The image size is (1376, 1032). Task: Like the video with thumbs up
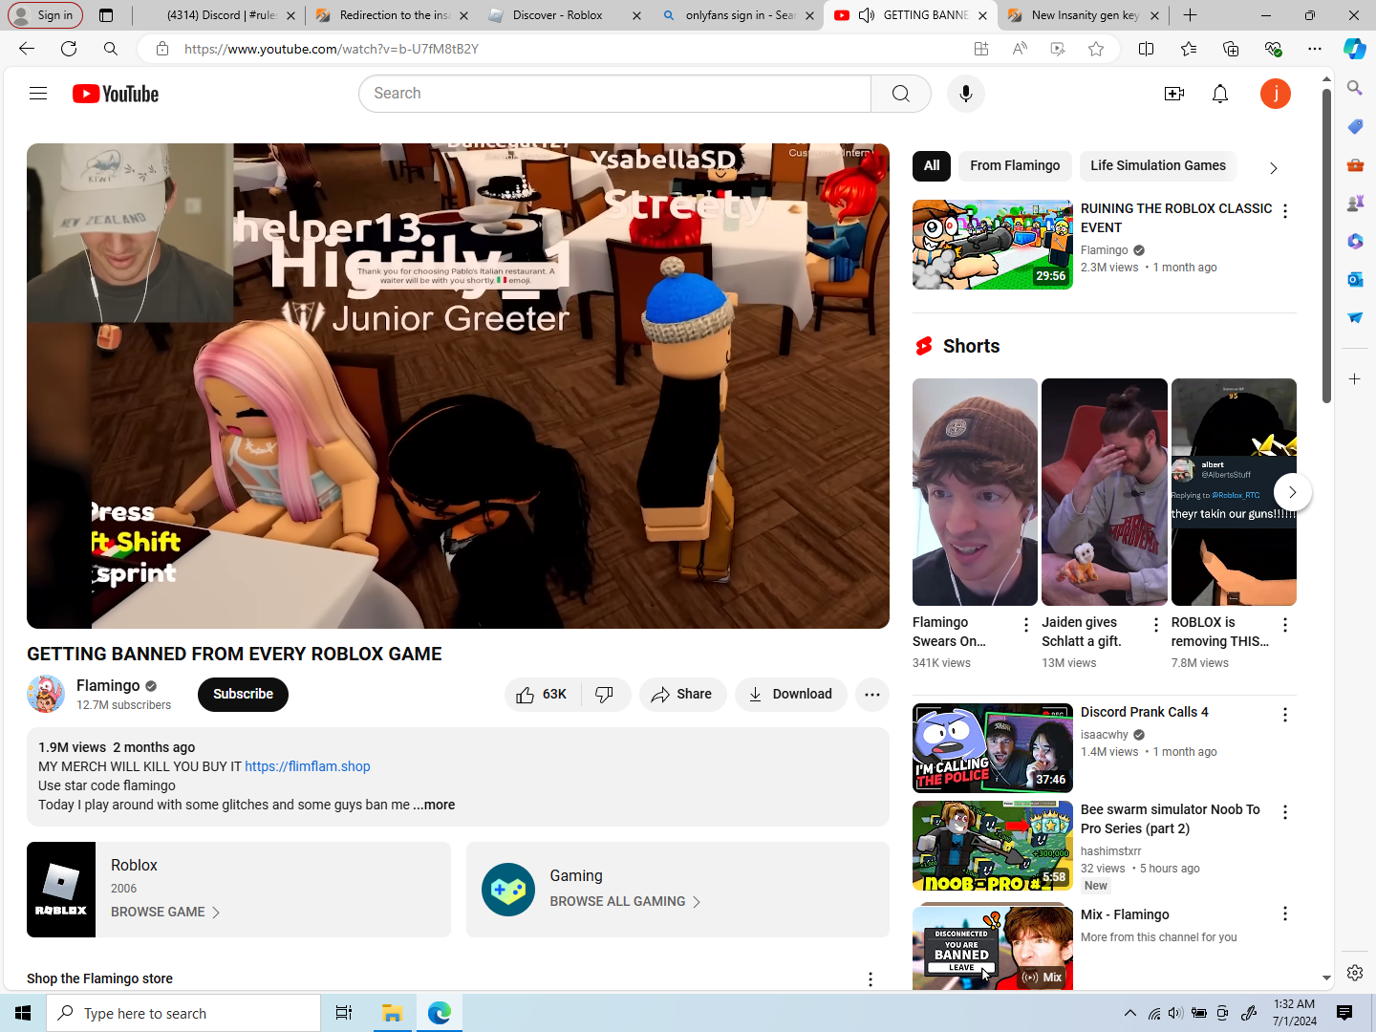[544, 695]
